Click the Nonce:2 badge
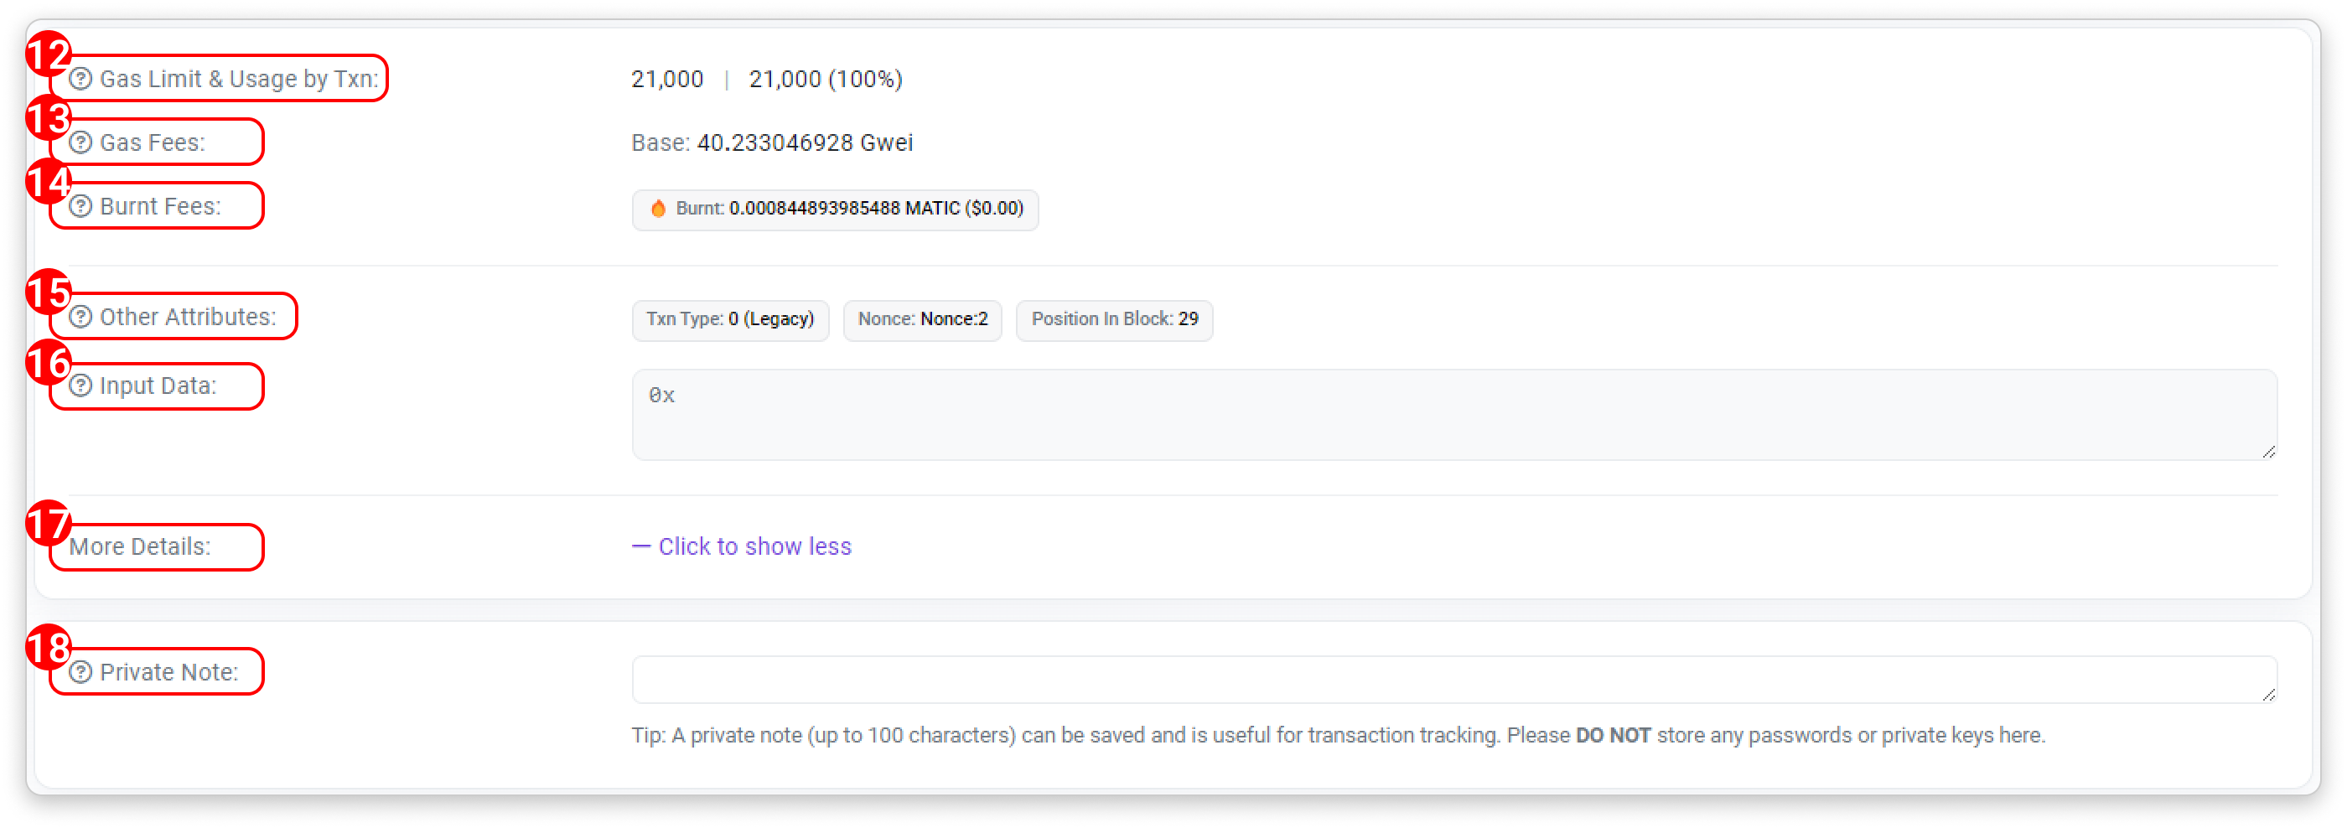This screenshot has width=2347, height=828. point(922,320)
